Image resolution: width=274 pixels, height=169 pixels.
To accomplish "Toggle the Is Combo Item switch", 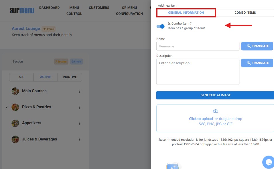I will click(x=160, y=26).
